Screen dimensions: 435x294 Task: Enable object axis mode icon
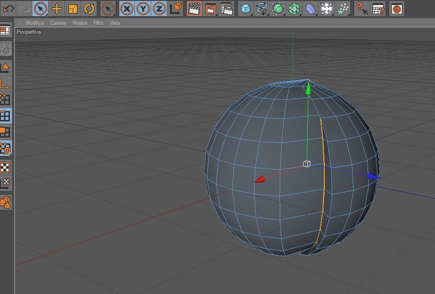[x=5, y=84]
